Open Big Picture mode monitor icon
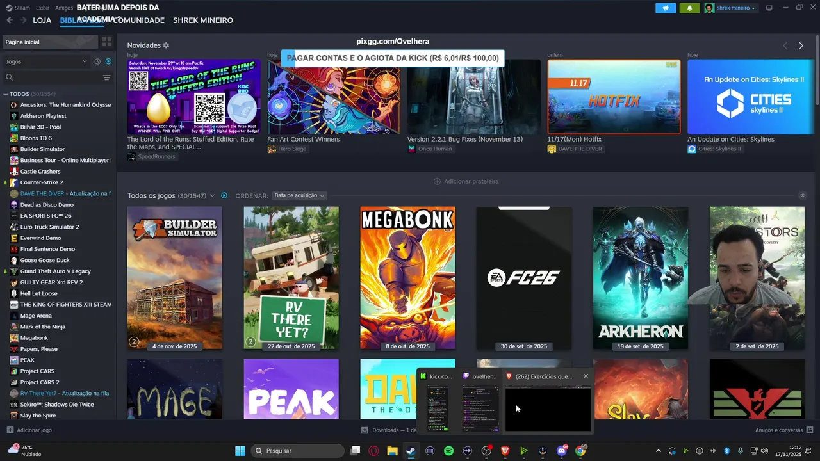Viewport: 820px width, 461px height. click(x=769, y=8)
